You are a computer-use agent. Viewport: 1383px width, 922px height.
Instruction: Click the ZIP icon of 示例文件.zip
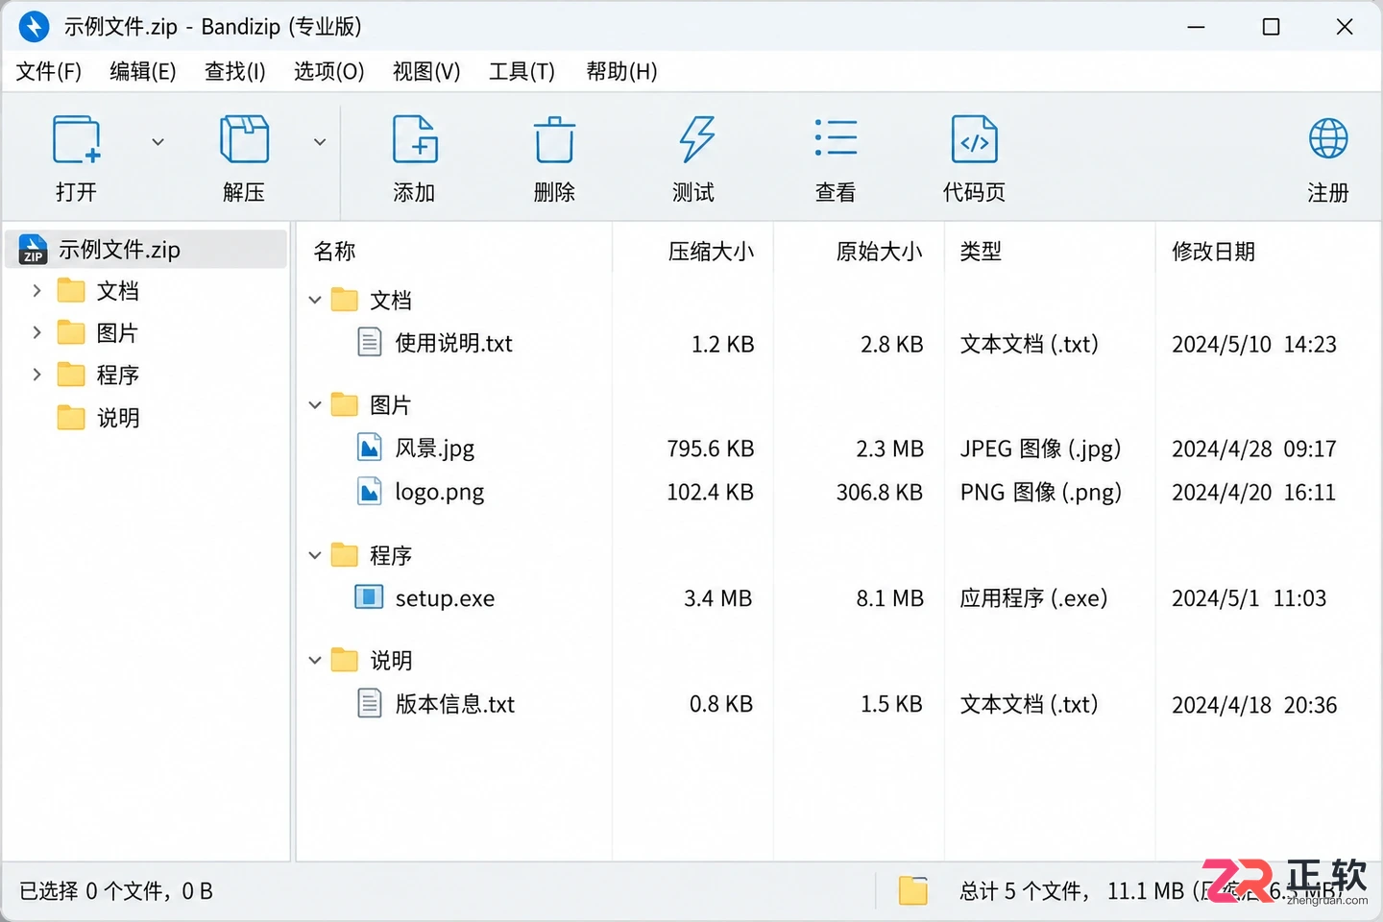tap(33, 250)
